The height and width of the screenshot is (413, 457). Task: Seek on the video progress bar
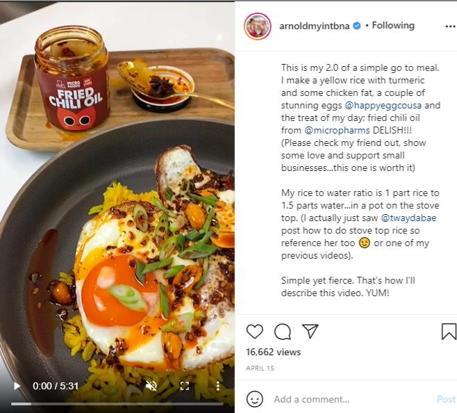point(117,403)
